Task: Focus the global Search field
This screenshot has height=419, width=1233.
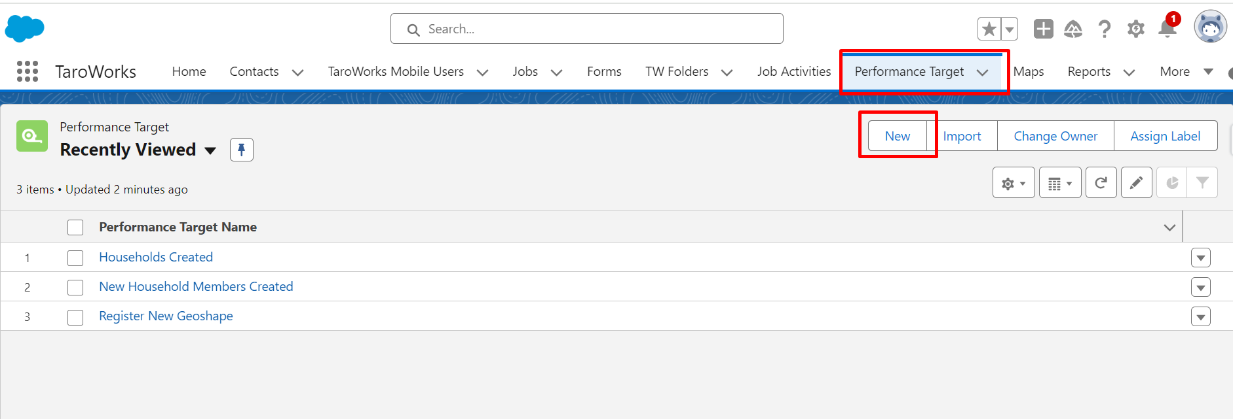Action: (x=586, y=29)
